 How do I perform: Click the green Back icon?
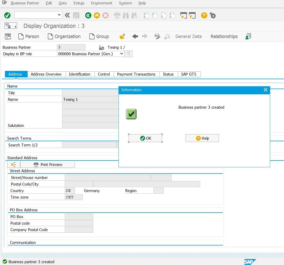pyautogui.click(x=88, y=15)
